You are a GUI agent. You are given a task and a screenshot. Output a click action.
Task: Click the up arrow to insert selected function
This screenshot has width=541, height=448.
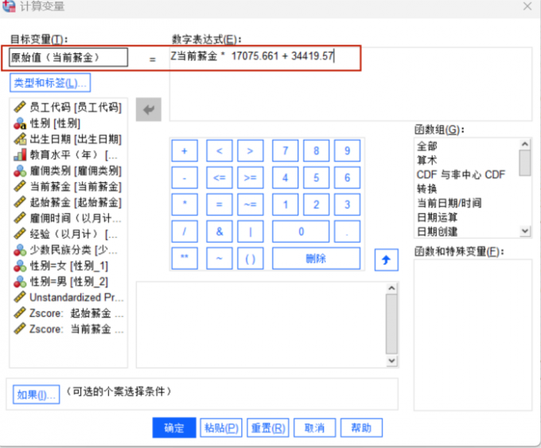386,259
